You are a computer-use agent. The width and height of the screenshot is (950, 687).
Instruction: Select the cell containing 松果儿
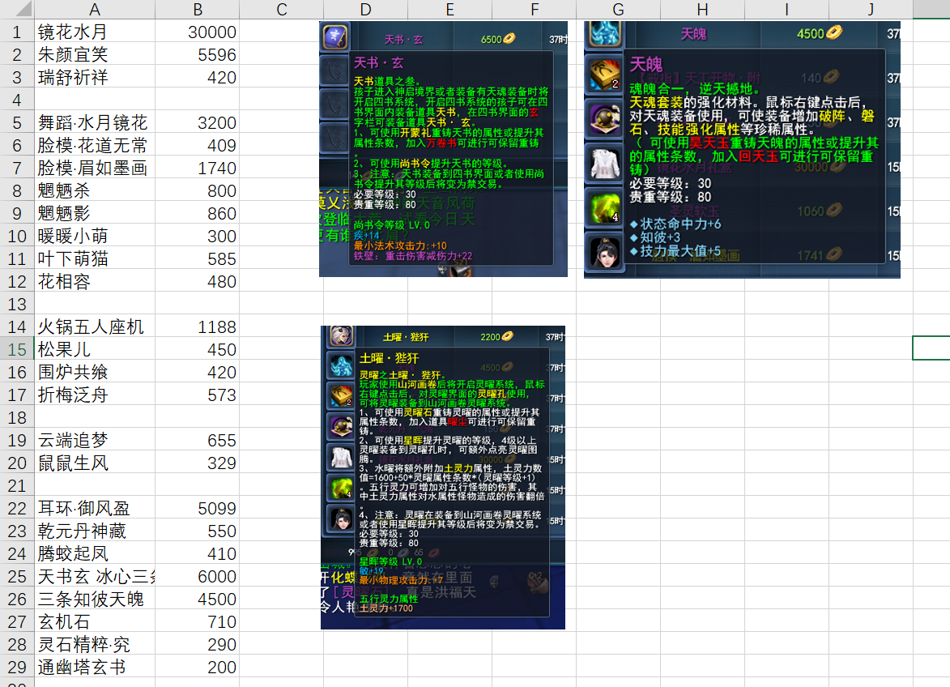pos(95,349)
